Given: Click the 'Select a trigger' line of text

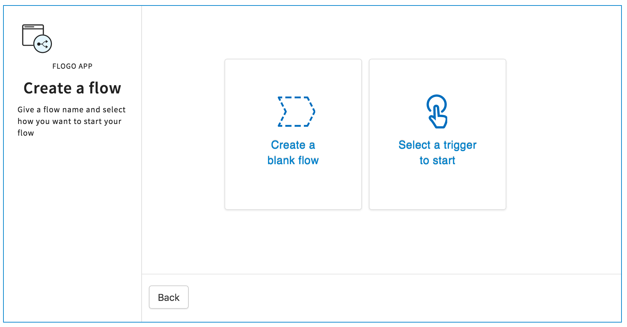Looking at the screenshot, I should tap(437, 145).
